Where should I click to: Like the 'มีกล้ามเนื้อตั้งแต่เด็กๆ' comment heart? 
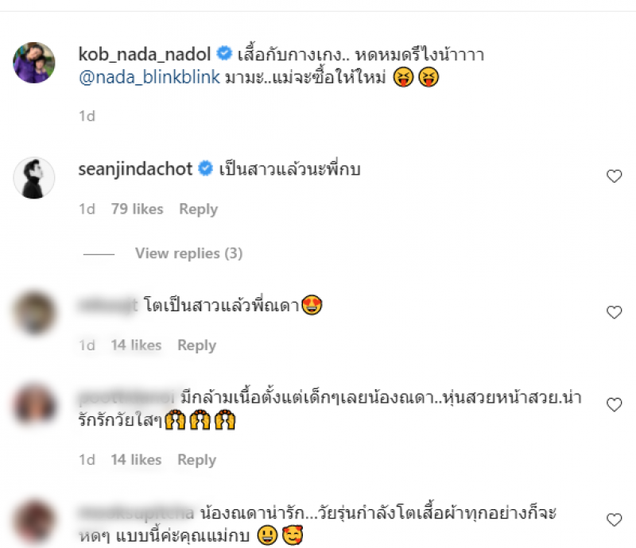(614, 404)
